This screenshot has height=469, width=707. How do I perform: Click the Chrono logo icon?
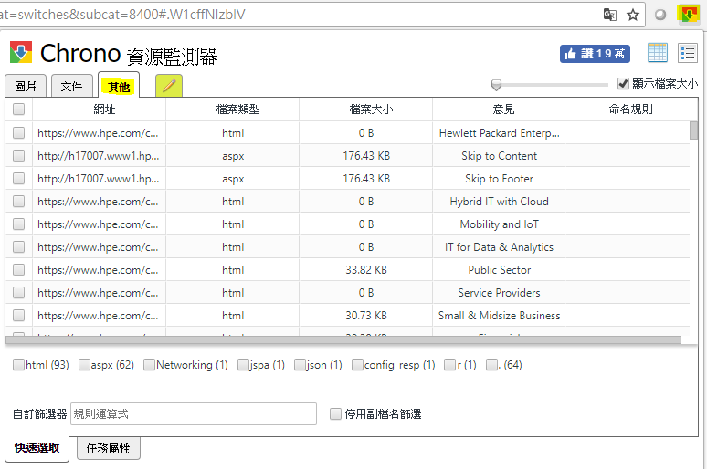[21, 52]
